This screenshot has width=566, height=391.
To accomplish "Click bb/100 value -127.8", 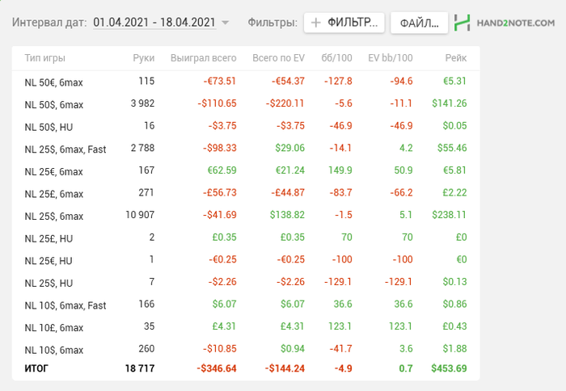I will [x=338, y=81].
